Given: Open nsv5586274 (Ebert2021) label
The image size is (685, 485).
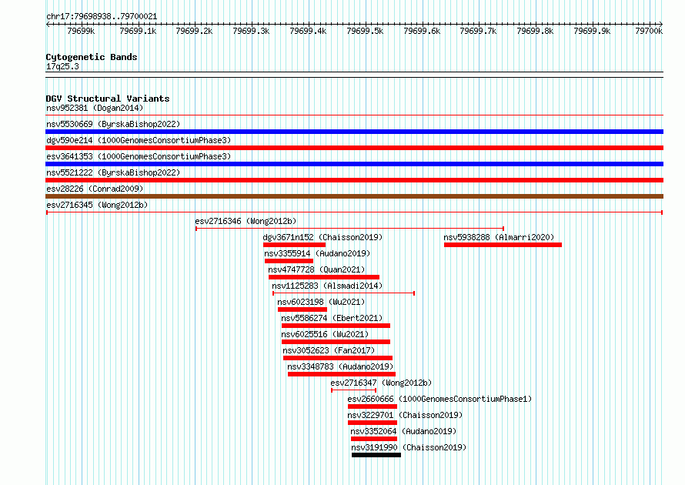Looking at the screenshot, I should pos(332,318).
